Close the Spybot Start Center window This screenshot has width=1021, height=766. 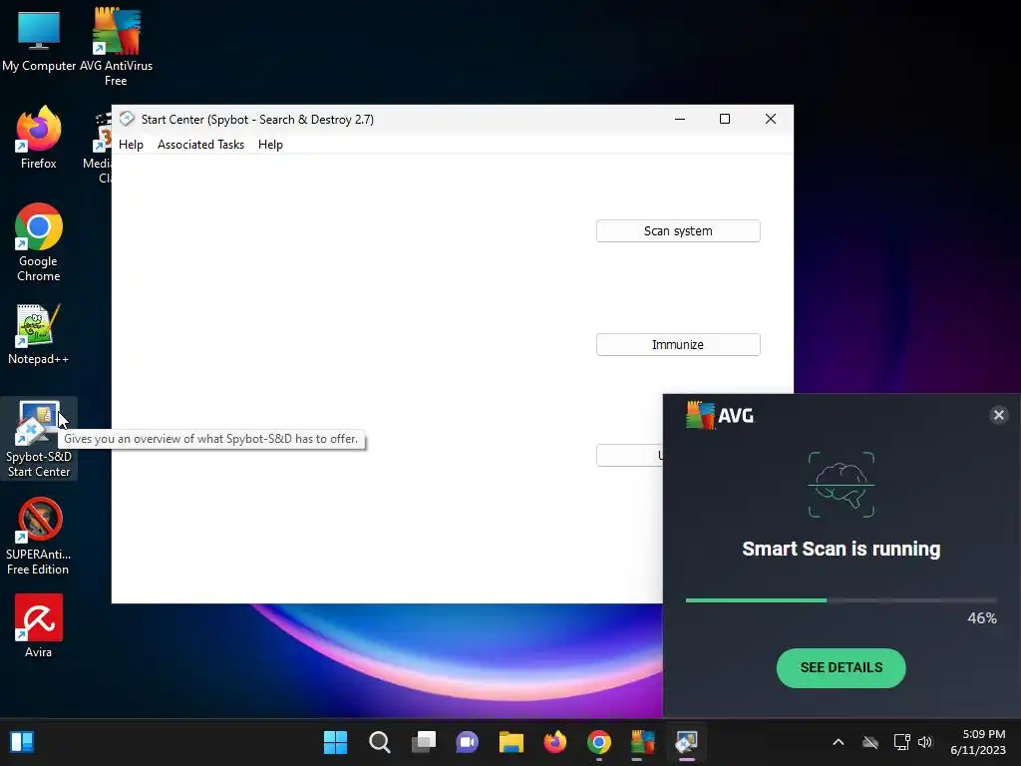[771, 119]
